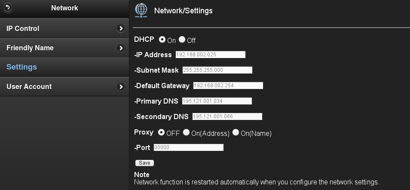The height and width of the screenshot is (190, 410).
Task: Select the Settings menu item
Action: [21, 67]
